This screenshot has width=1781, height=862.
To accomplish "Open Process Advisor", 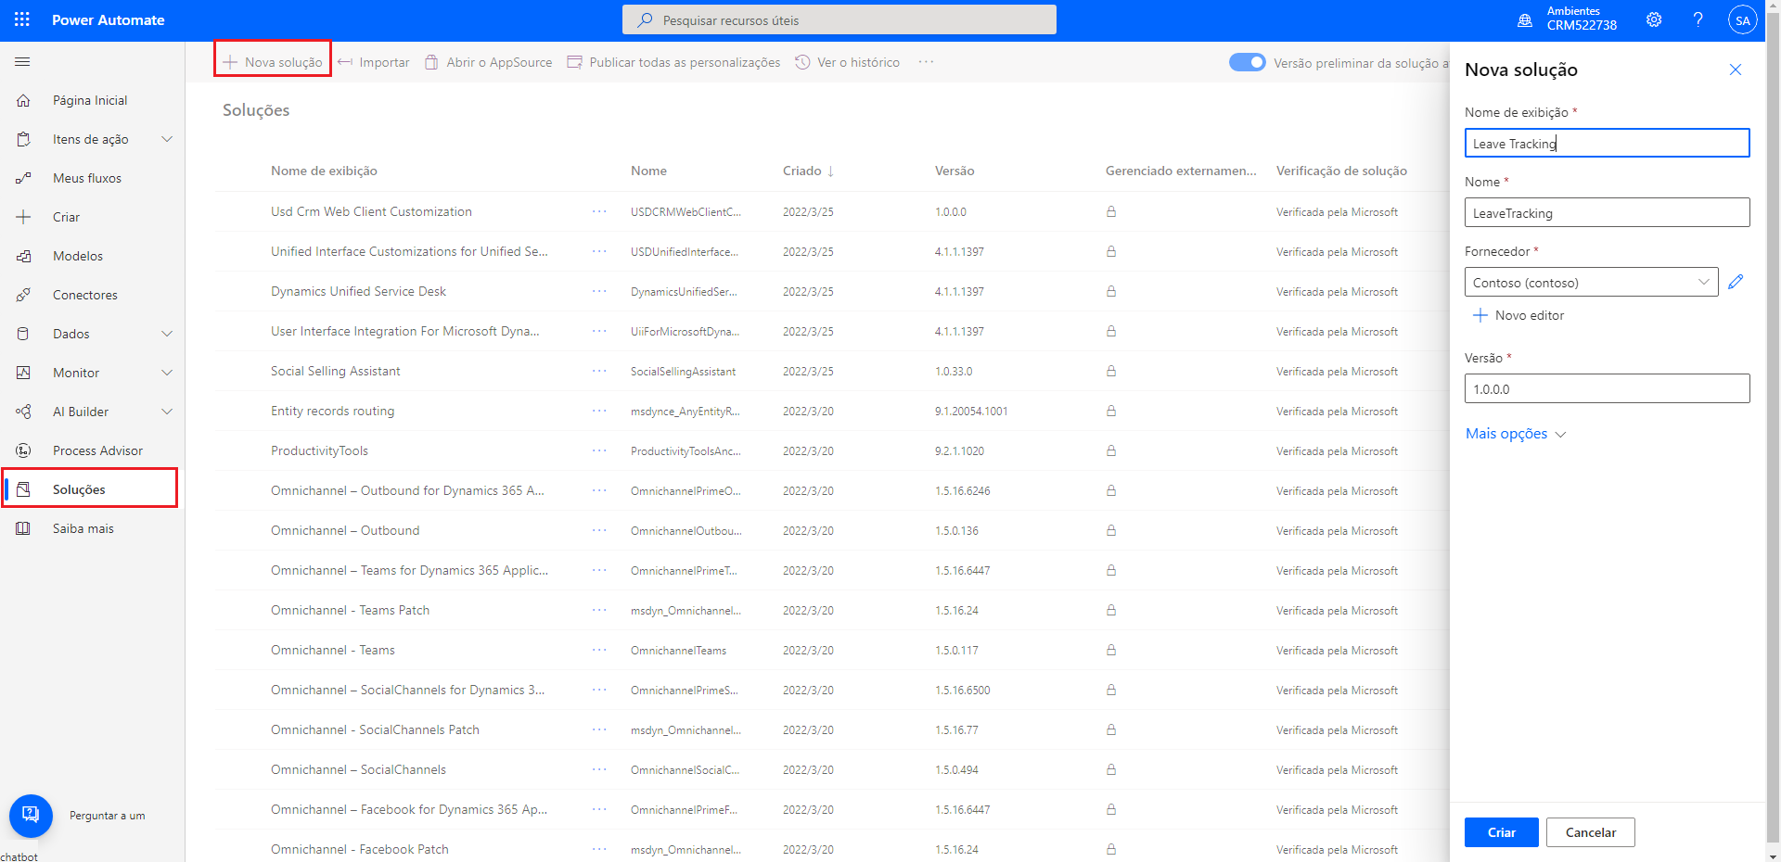I will coord(97,450).
